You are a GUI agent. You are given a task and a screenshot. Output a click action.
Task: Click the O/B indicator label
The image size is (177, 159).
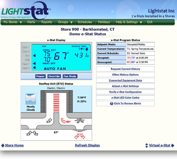pyautogui.click(x=27, y=60)
